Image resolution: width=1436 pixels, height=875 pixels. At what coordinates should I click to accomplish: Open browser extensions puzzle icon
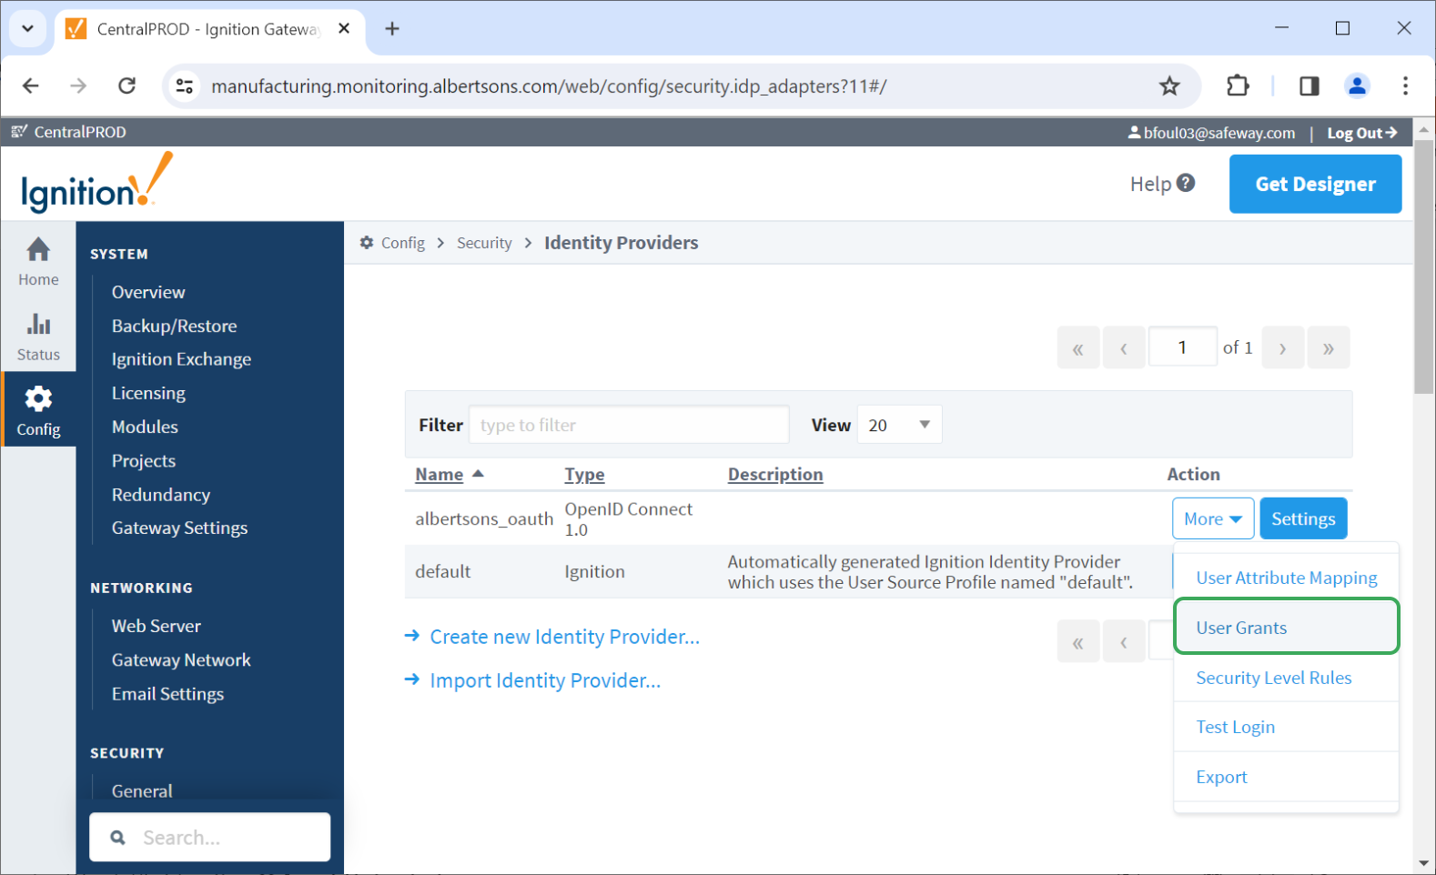[x=1238, y=86]
